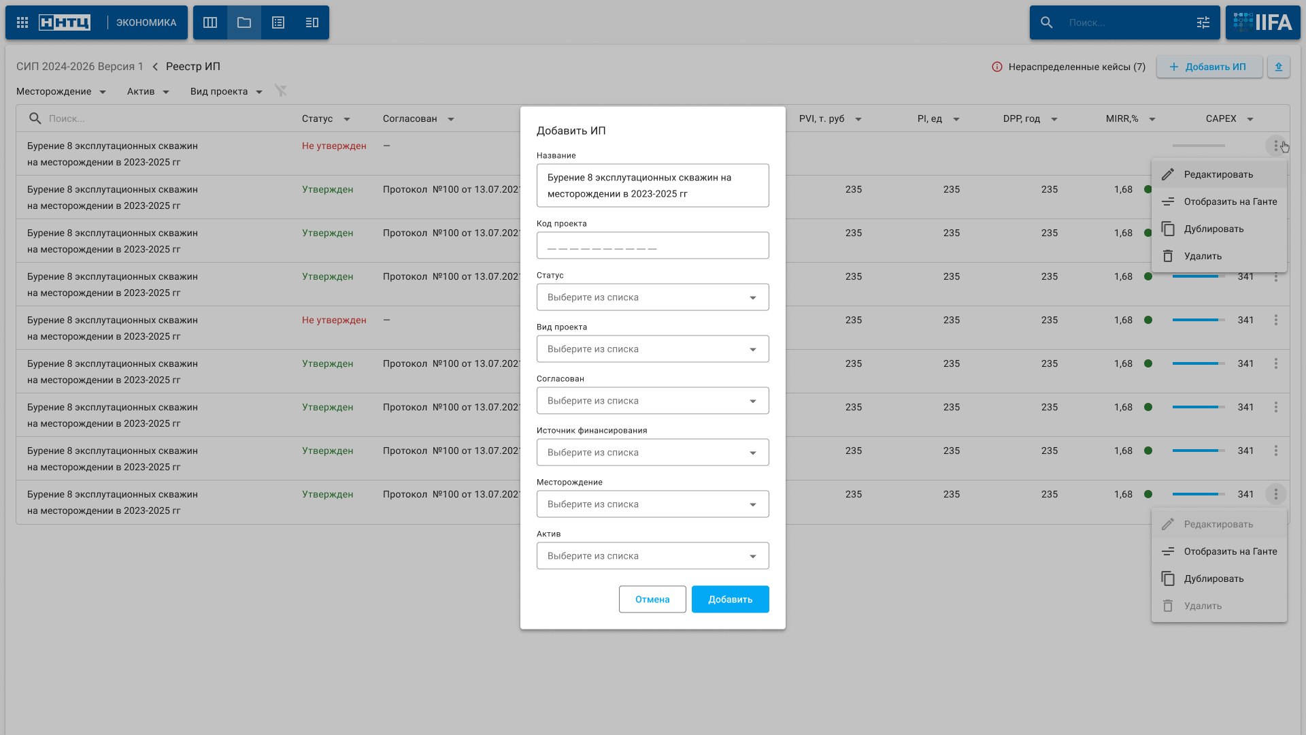Image resolution: width=1306 pixels, height=735 pixels.
Task: Click the upload export icon button
Action: (1279, 67)
